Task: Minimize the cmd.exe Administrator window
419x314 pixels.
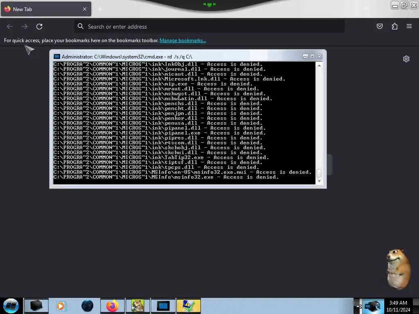Action: [x=305, y=56]
